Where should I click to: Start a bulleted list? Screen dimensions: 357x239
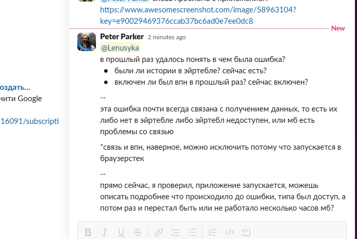192,232
